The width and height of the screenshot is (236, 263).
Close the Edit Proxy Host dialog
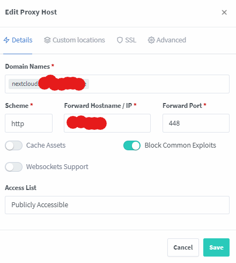pos(224,12)
